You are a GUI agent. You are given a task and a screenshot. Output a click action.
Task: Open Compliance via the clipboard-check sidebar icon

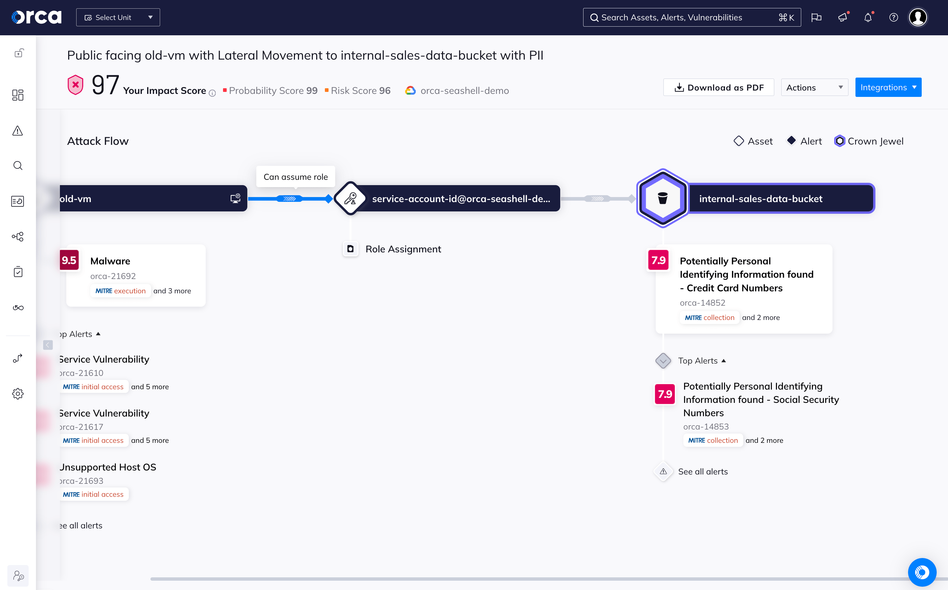pos(18,272)
